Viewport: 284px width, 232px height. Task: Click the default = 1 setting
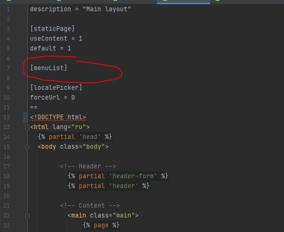51,48
